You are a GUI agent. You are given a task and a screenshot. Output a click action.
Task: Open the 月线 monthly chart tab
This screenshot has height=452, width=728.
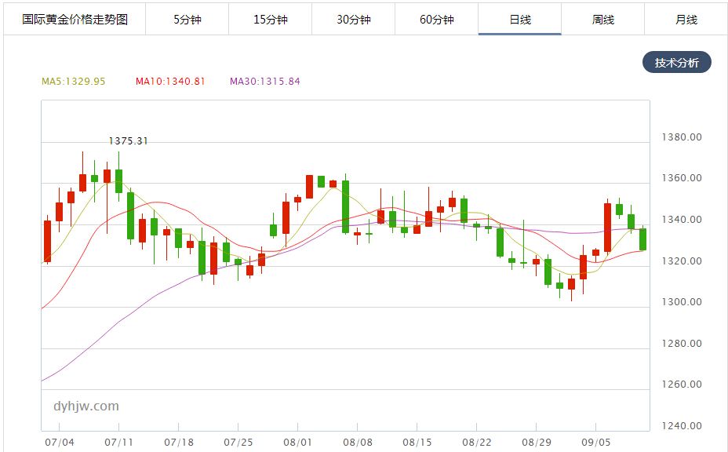[686, 20]
